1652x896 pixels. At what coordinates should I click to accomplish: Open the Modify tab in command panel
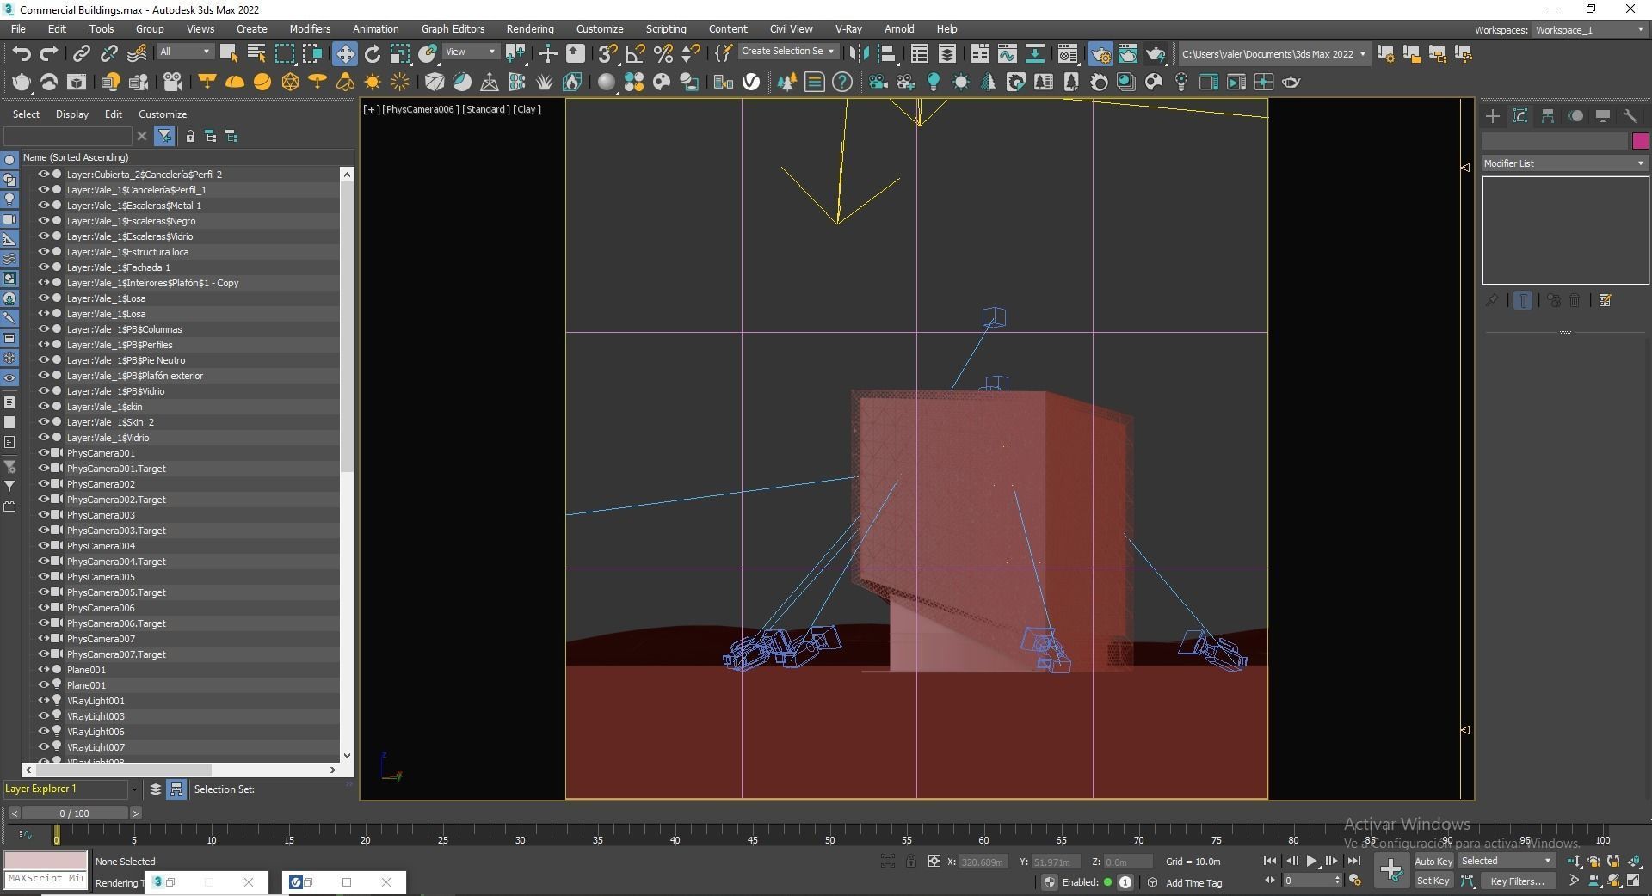pyautogui.click(x=1520, y=116)
